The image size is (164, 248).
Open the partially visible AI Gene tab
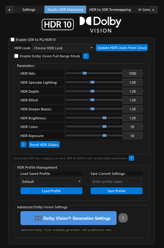(x=144, y=10)
